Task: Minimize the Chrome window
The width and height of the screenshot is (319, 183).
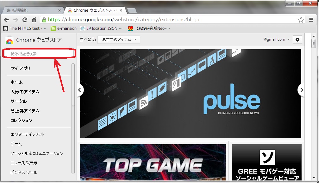Action: (290, 3)
